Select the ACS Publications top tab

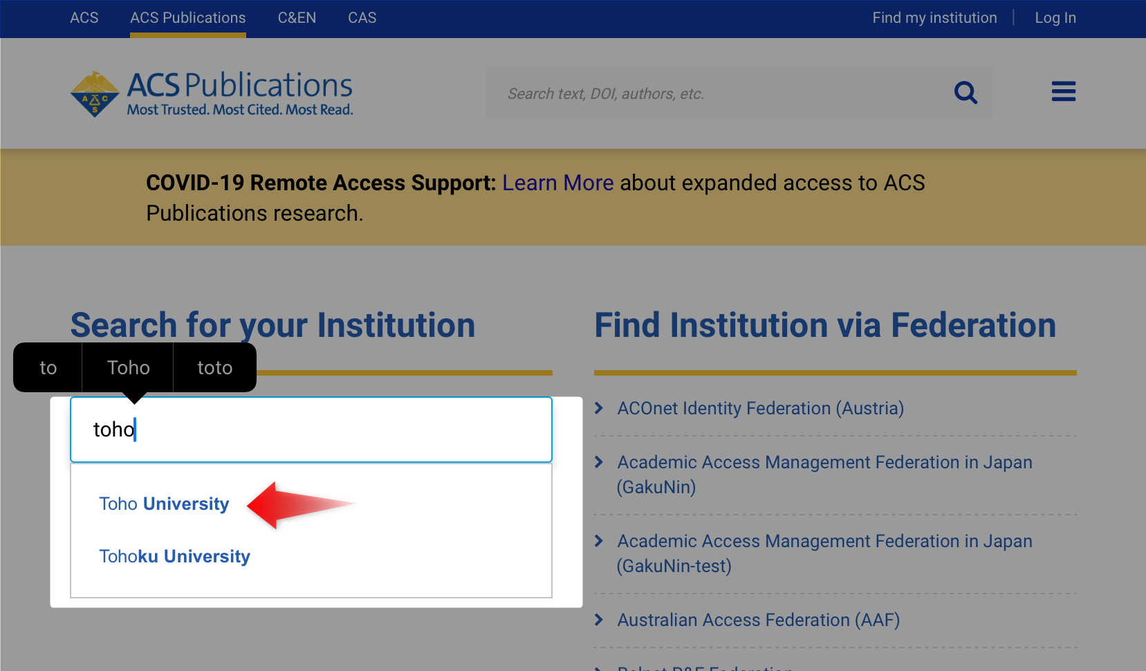tap(188, 18)
